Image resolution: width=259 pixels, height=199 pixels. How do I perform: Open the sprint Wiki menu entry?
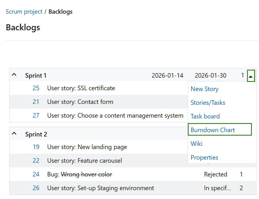[196, 144]
